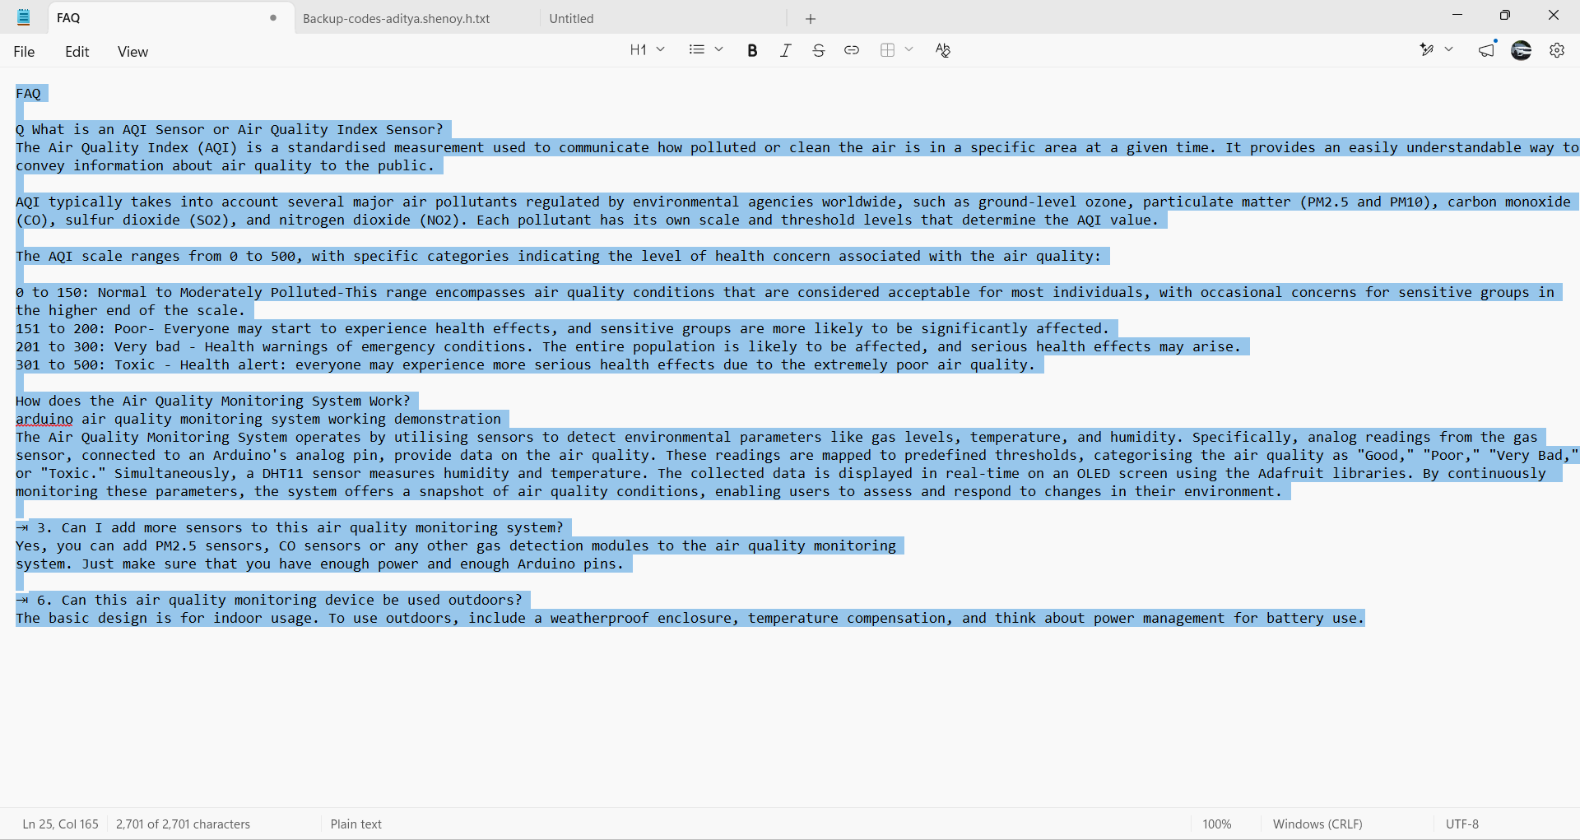
Task: Open the File menu
Action: click(24, 52)
